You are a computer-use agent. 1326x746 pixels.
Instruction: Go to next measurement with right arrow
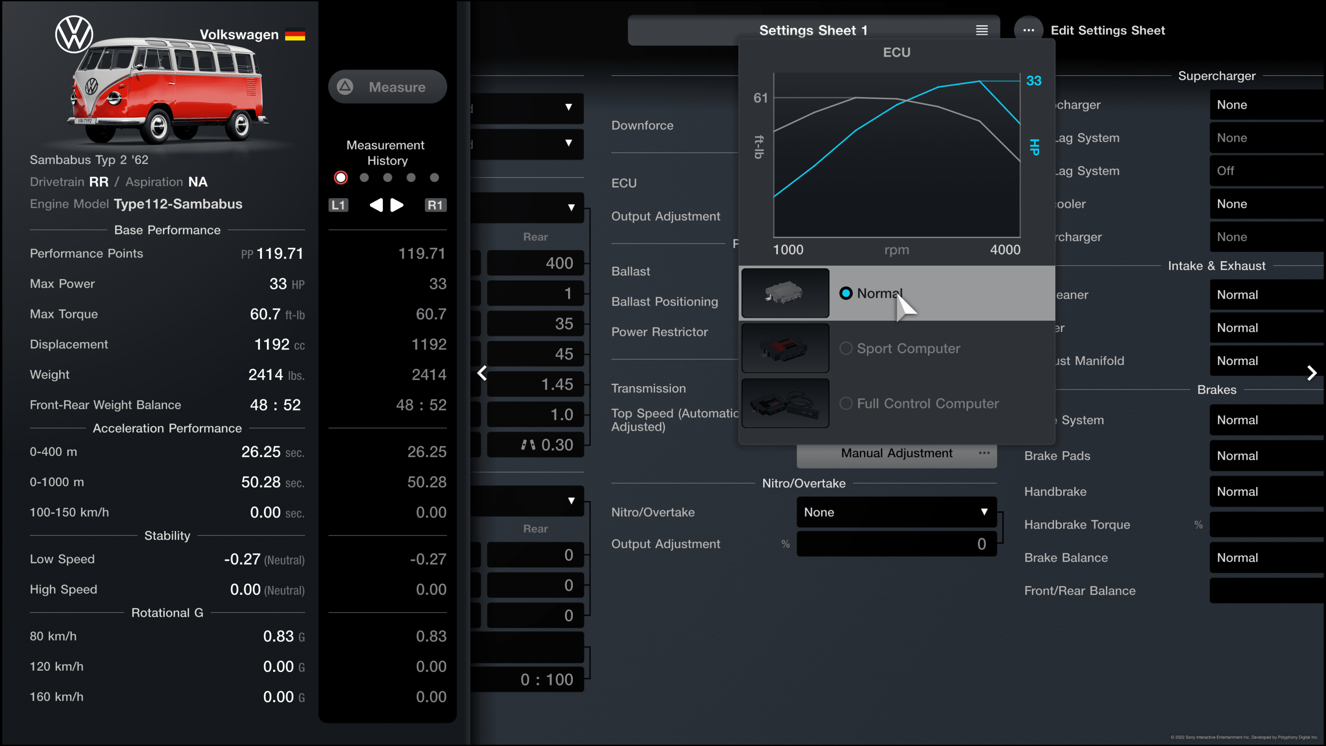click(x=397, y=205)
